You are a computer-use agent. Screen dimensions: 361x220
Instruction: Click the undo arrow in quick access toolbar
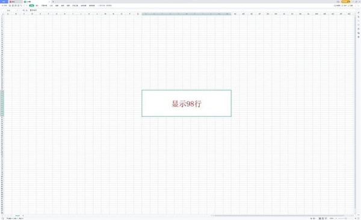click(21, 5)
